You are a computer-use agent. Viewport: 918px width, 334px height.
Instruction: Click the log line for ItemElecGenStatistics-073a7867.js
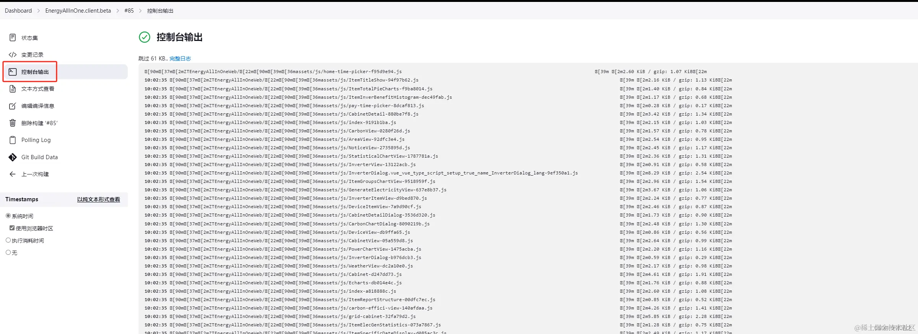click(x=438, y=325)
